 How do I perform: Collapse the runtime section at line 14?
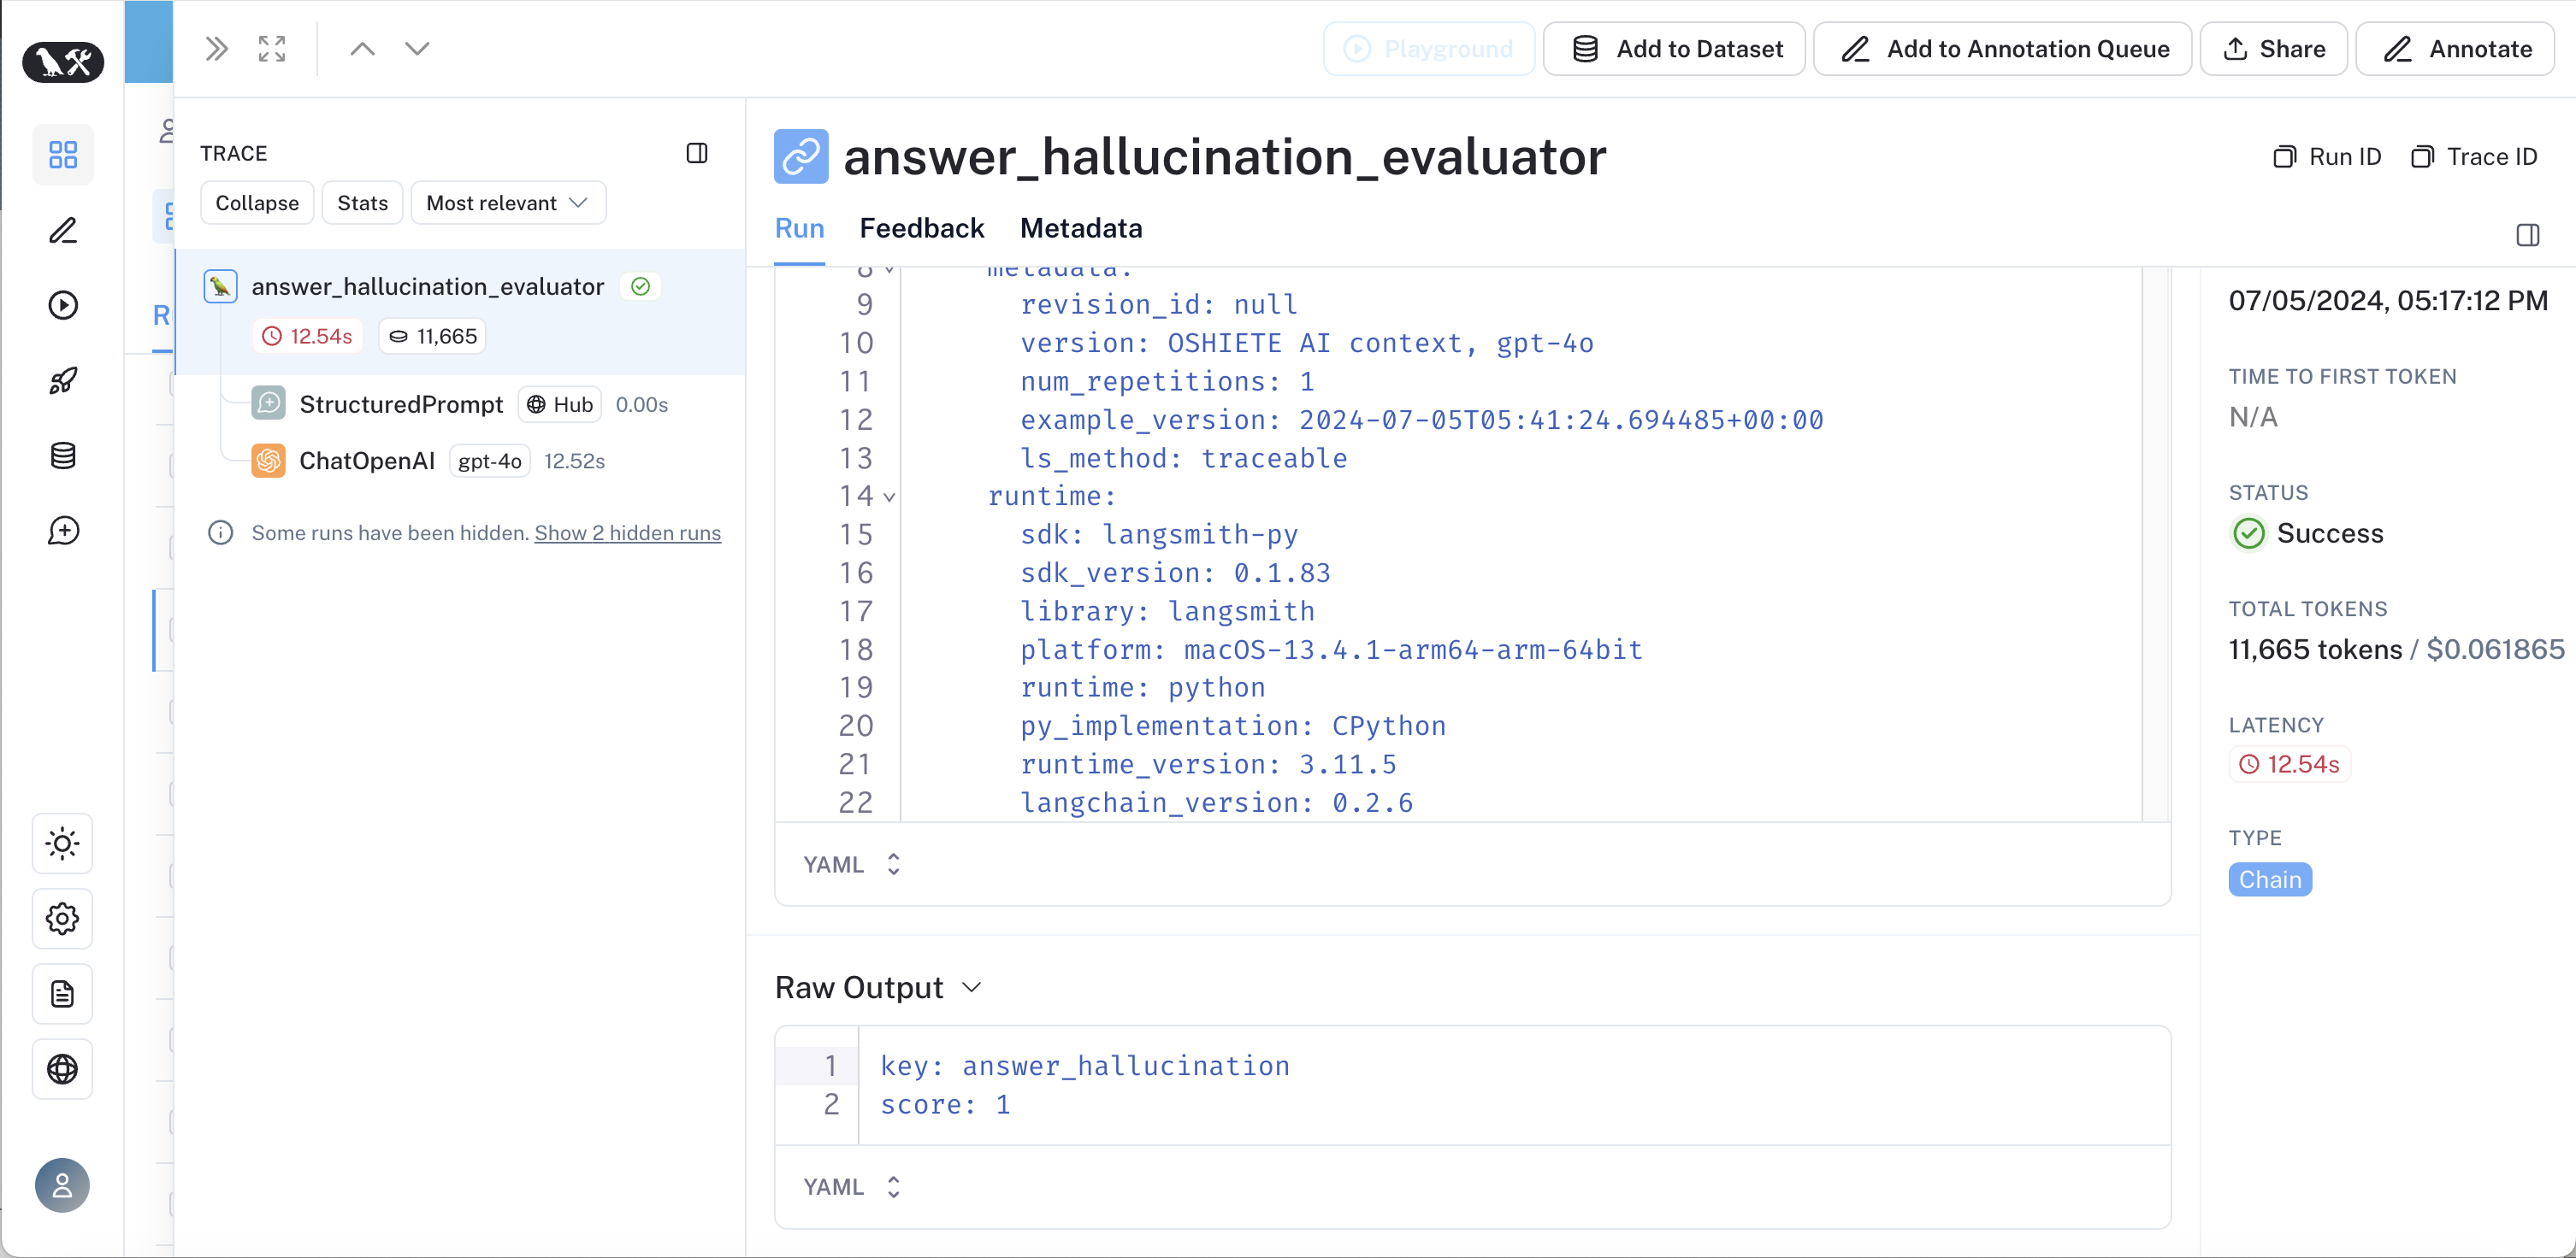[889, 497]
